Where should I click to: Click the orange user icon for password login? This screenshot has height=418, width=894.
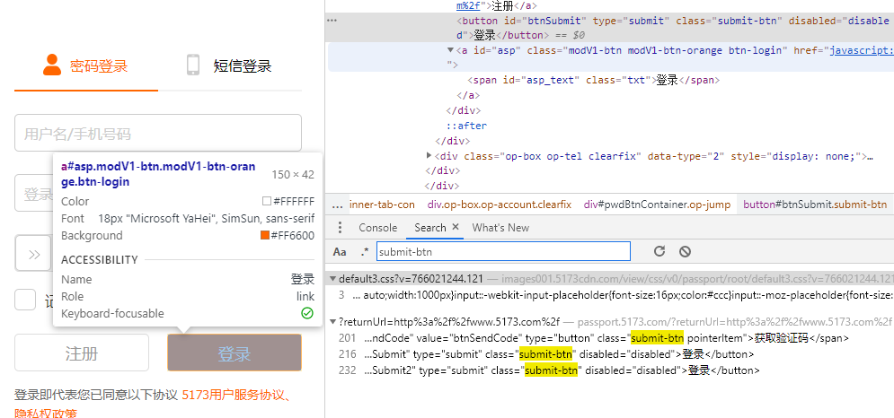point(52,65)
